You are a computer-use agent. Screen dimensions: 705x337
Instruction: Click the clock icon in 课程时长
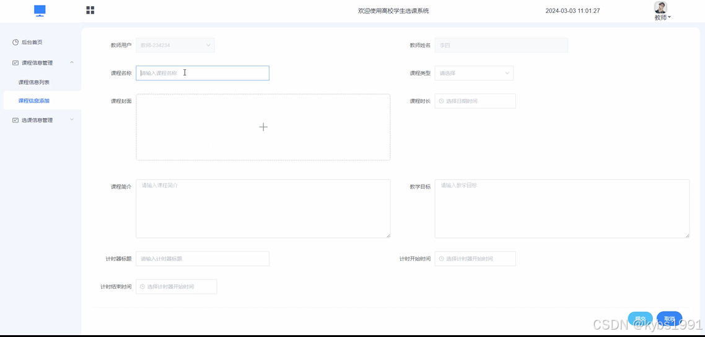442,101
